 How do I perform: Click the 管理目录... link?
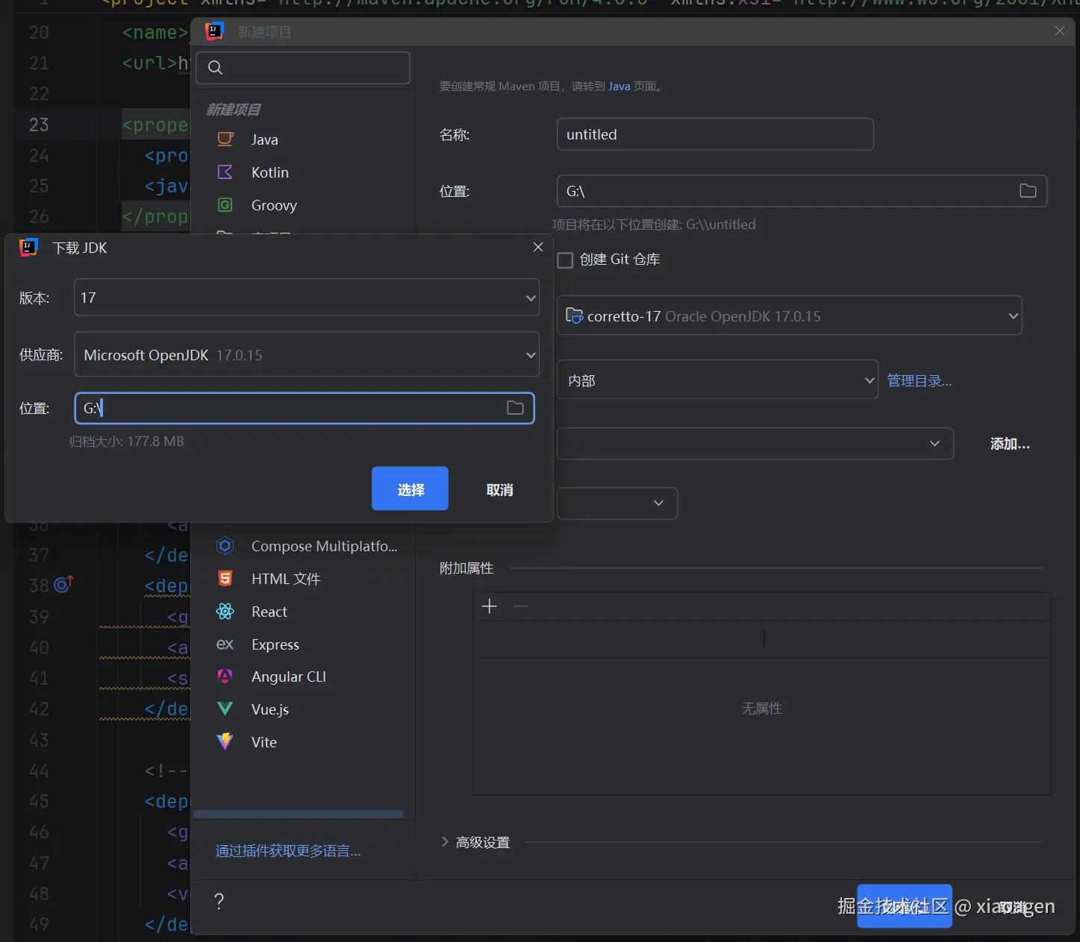tap(919, 381)
